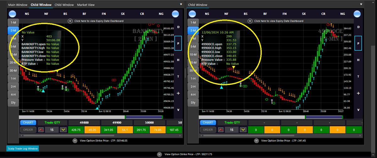Screen dimensions: 377x158
Task: Select NF segment in left chart header
Action: tap(46, 14)
